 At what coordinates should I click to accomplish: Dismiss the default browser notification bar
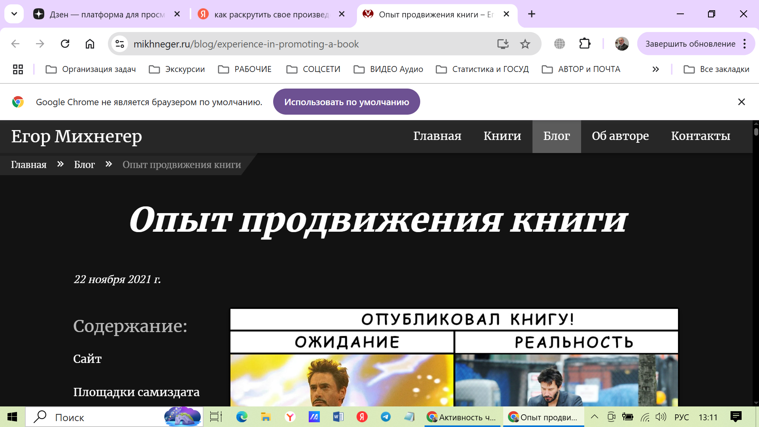pos(741,102)
